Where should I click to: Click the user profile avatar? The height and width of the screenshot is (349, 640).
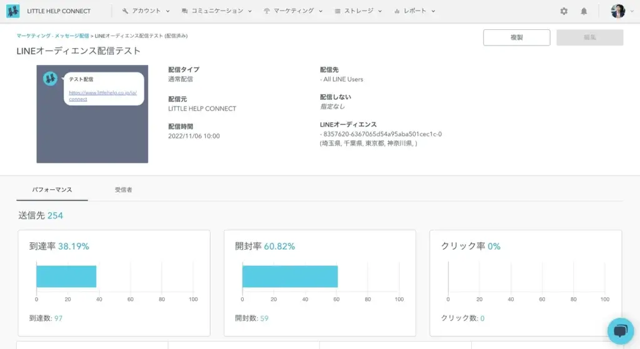617,11
